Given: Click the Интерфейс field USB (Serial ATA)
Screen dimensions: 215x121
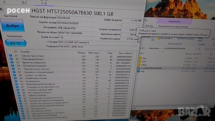Looking at the screenshot, I should coord(76,28).
